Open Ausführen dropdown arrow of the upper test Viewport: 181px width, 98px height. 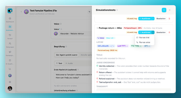tap(153, 19)
